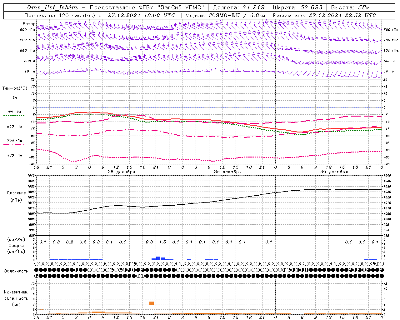Screen dimensions: 400x320
Task: Click the Давление panel label
Action: pos(16,193)
